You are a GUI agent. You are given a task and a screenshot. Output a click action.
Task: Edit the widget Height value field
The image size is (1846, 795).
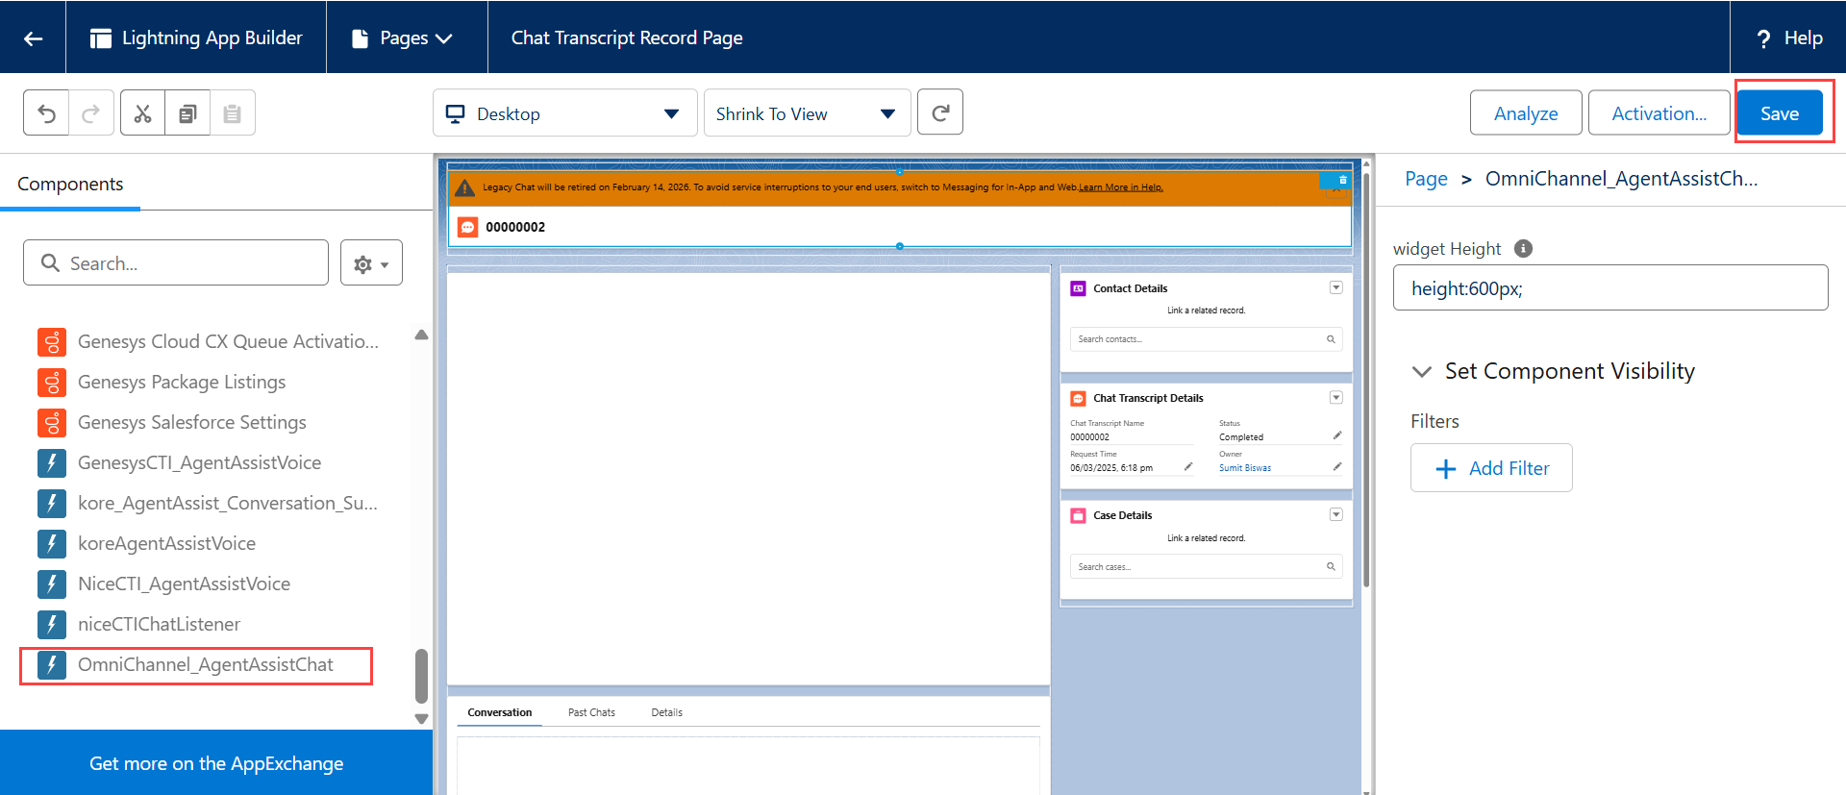pos(1610,287)
